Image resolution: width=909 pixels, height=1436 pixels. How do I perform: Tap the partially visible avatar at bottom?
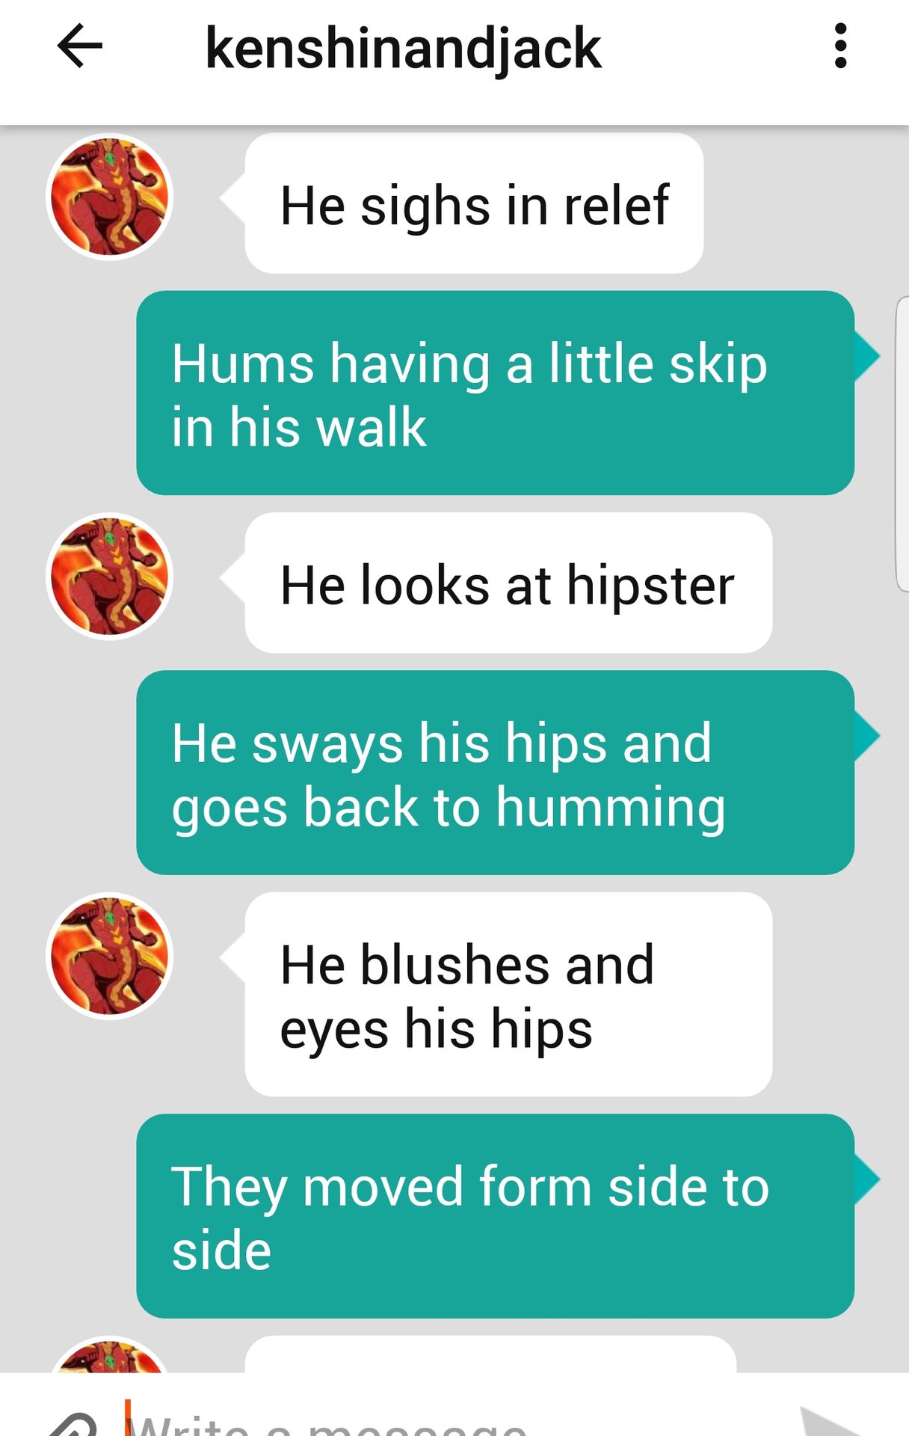click(x=109, y=1355)
